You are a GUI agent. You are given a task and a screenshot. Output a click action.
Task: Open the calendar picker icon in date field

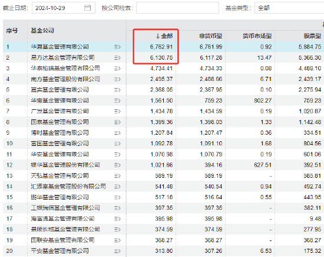(x=87, y=8)
